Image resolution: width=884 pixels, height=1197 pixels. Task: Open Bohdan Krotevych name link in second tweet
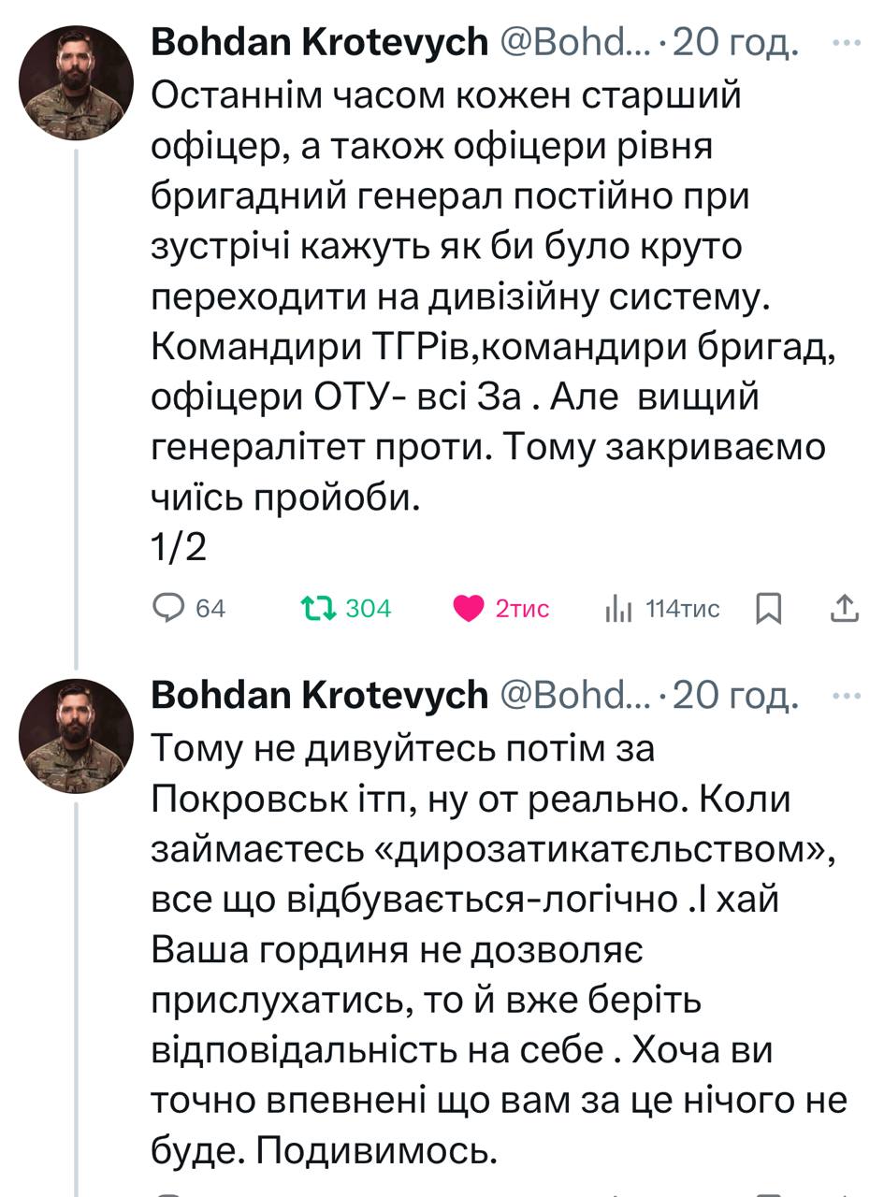(x=319, y=696)
